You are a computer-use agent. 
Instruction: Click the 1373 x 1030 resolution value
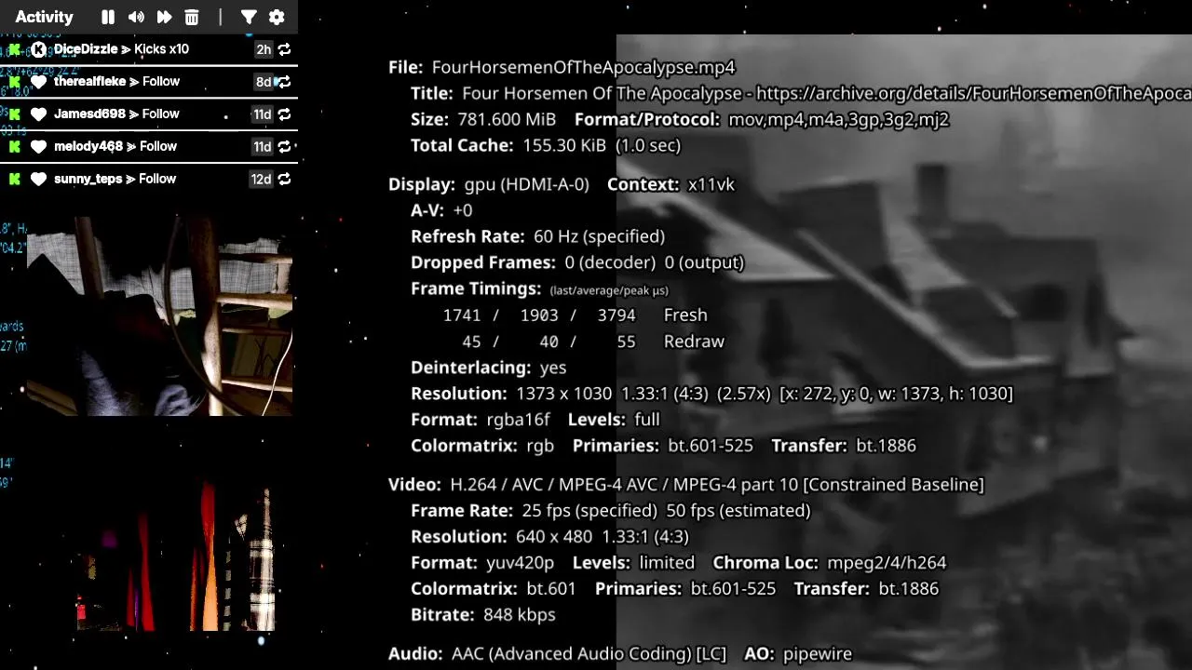click(x=564, y=394)
